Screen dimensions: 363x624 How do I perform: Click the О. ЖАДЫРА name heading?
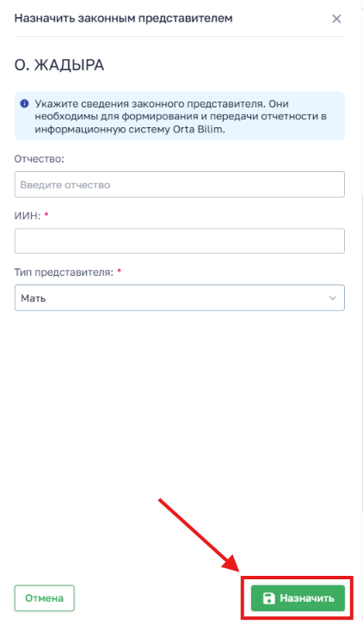click(59, 64)
